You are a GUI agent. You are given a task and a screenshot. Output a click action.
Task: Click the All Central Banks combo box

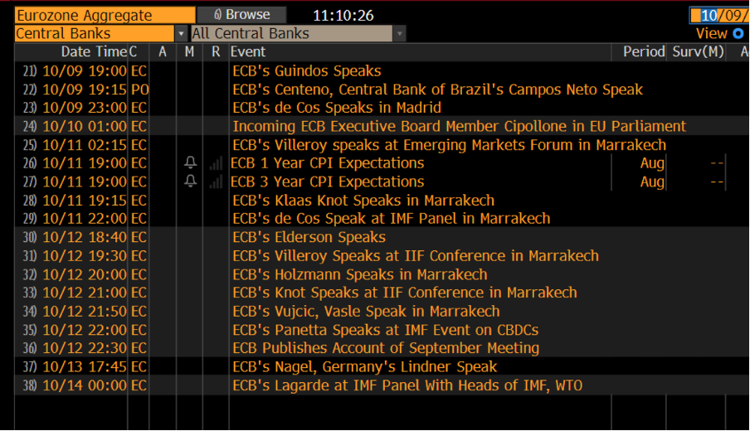292,34
